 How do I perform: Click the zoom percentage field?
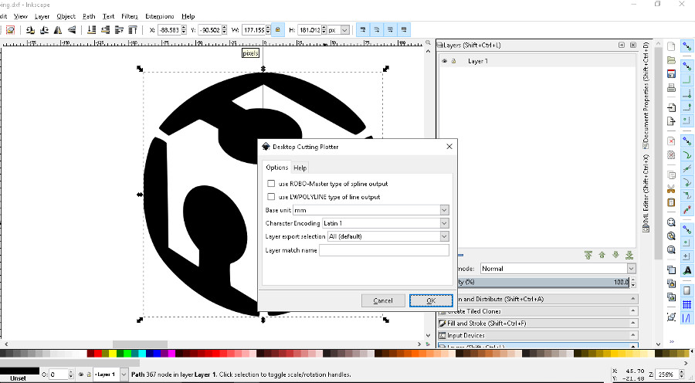tap(666, 375)
